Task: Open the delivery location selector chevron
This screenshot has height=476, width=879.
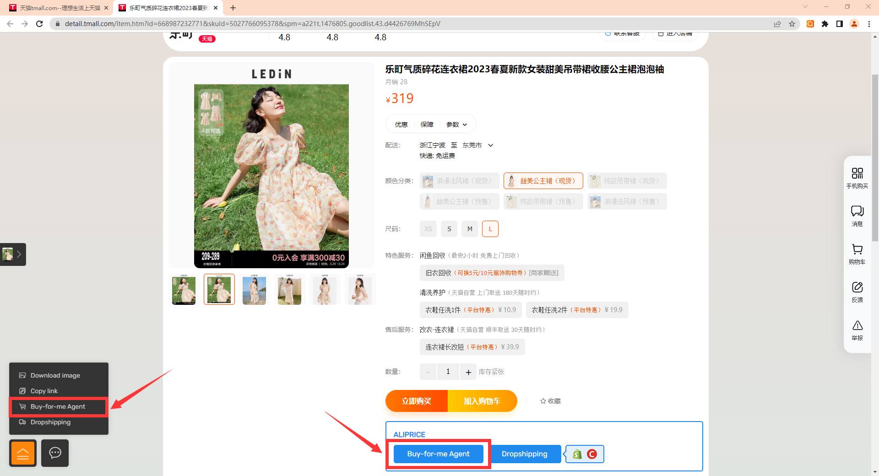Action: (x=490, y=145)
